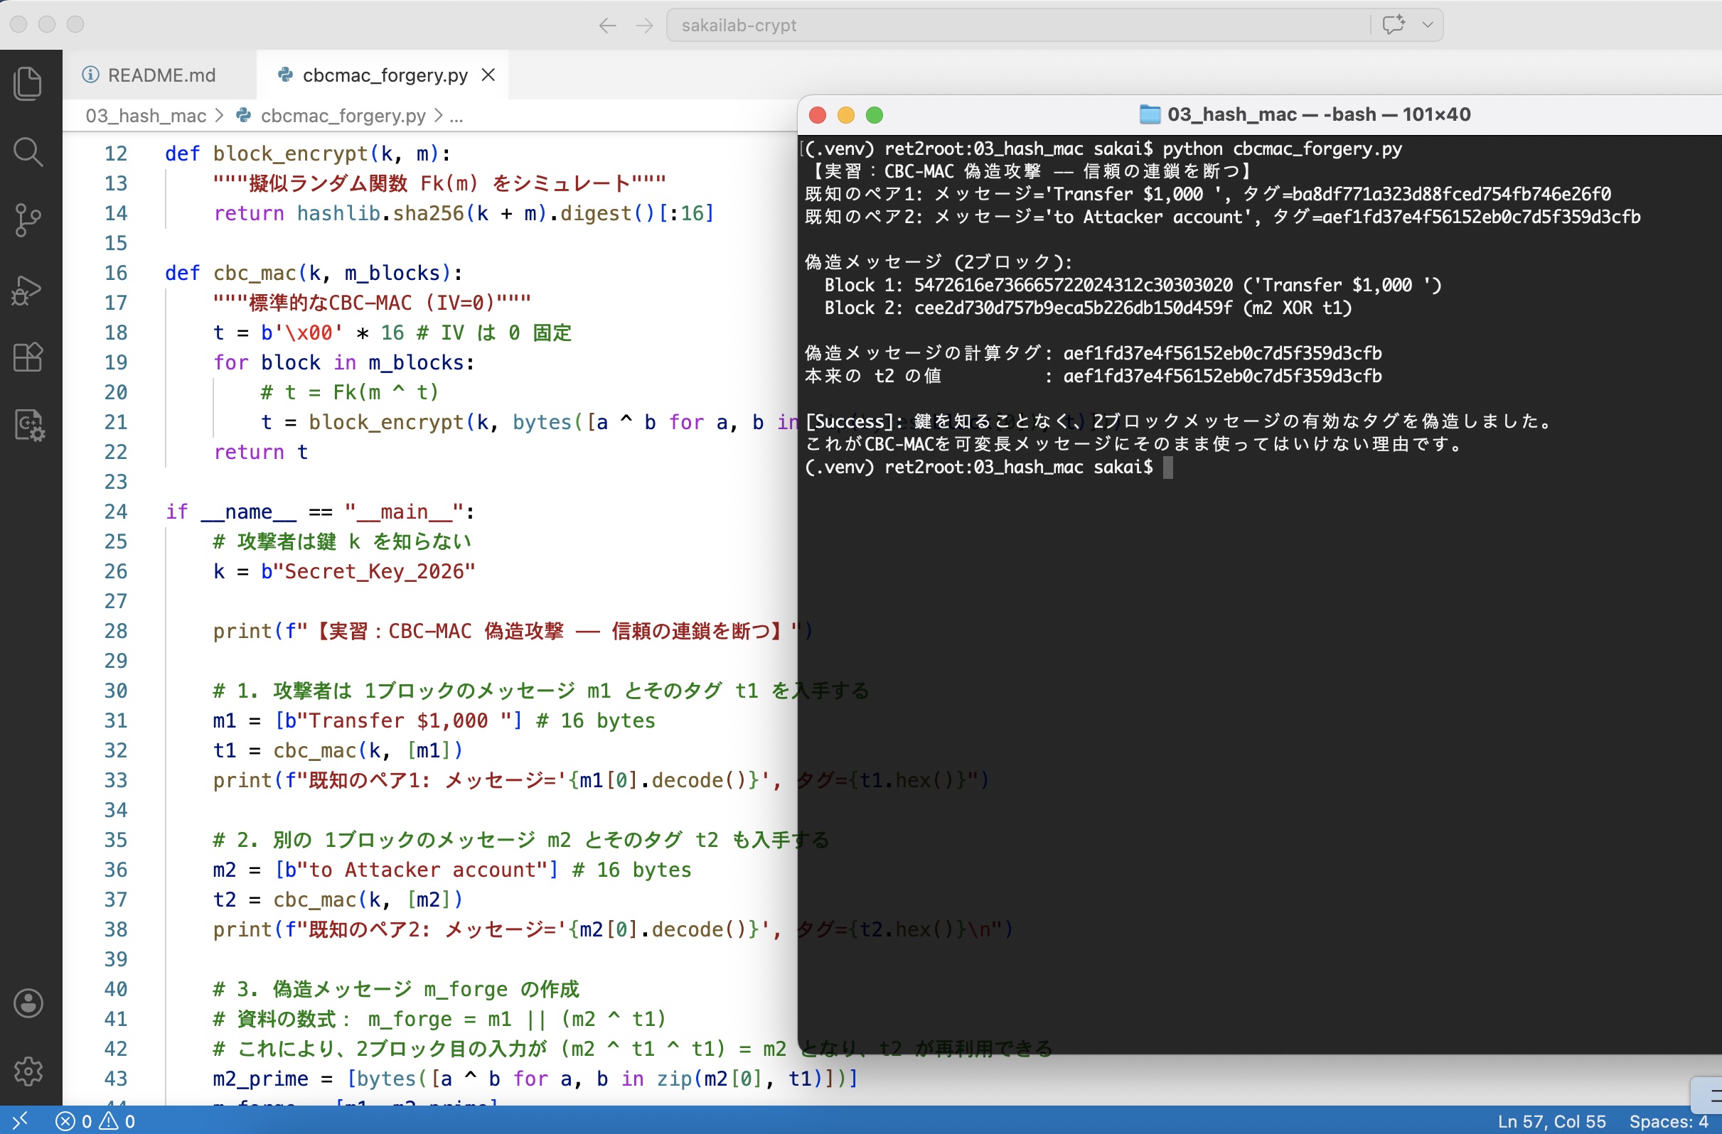The width and height of the screenshot is (1722, 1134).
Task: Click the Ln 57, Col 55 status item
Action: (x=1551, y=1121)
